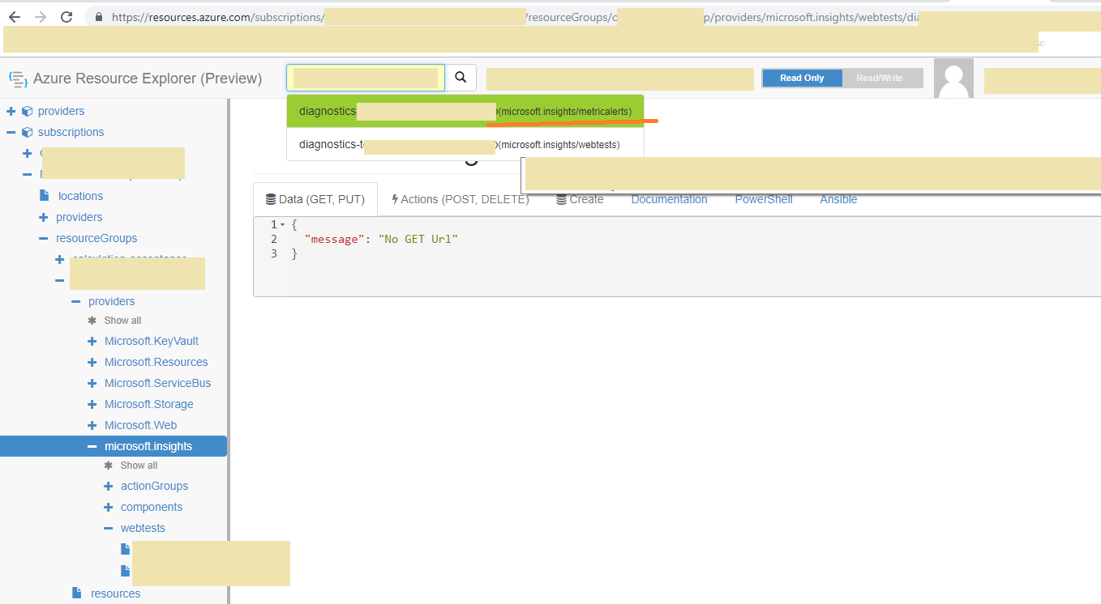Collapse the microsoft.insights provider node
Viewport: 1101px width, 604px height.
(92, 445)
